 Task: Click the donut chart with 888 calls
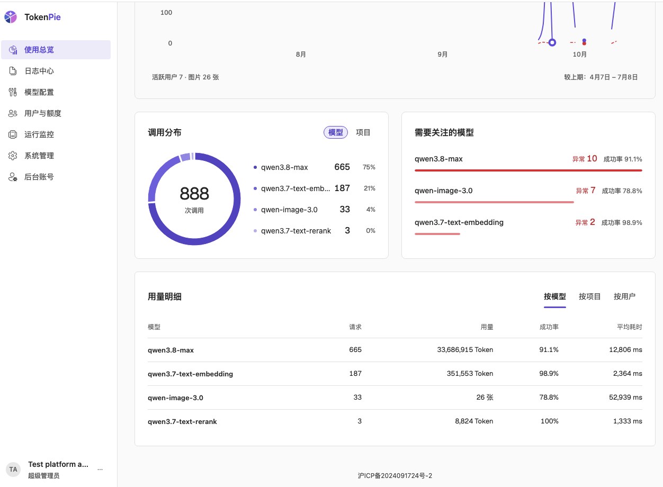(x=194, y=199)
